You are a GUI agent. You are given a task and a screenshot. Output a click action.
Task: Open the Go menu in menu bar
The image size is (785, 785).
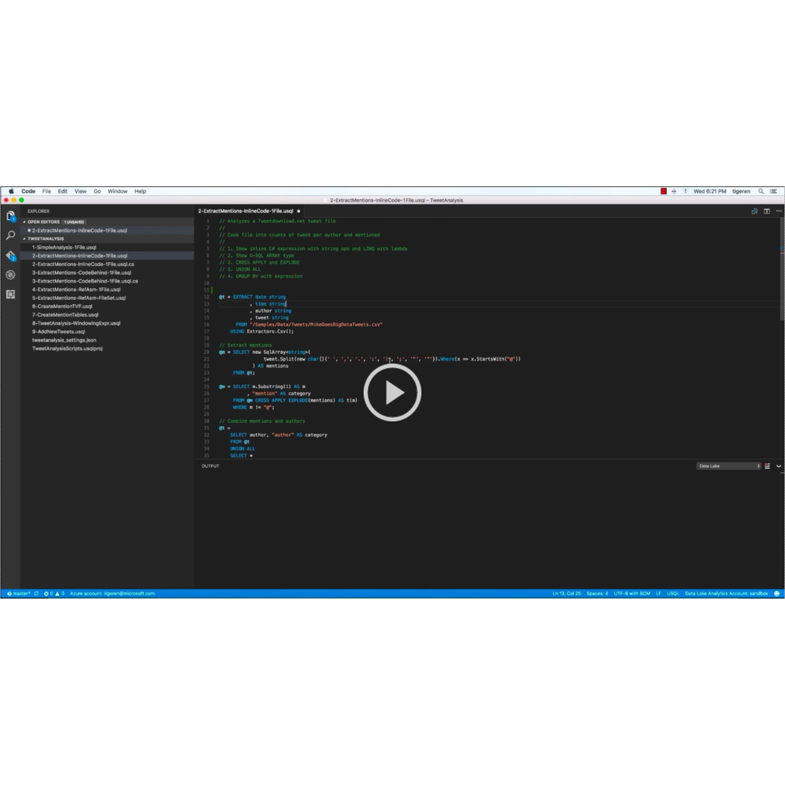coord(97,191)
